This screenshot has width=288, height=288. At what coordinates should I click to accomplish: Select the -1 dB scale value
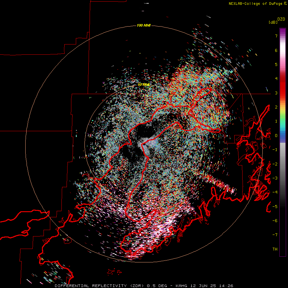pos(275,150)
